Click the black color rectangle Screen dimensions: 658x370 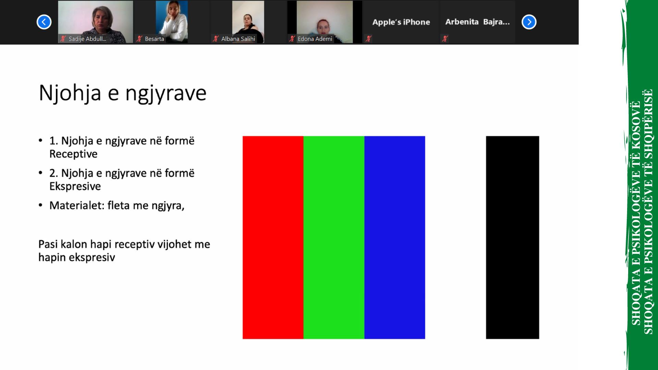point(512,237)
